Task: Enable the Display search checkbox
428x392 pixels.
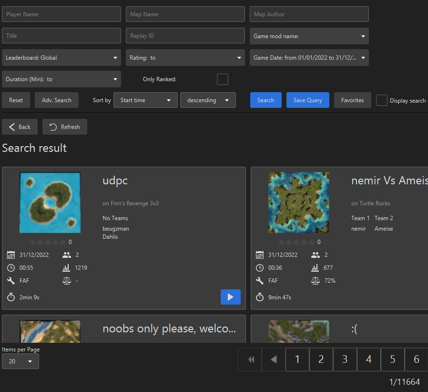Action: (382, 100)
